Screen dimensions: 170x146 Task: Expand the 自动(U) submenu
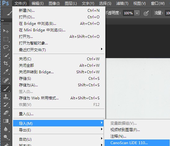[x=59, y=139]
